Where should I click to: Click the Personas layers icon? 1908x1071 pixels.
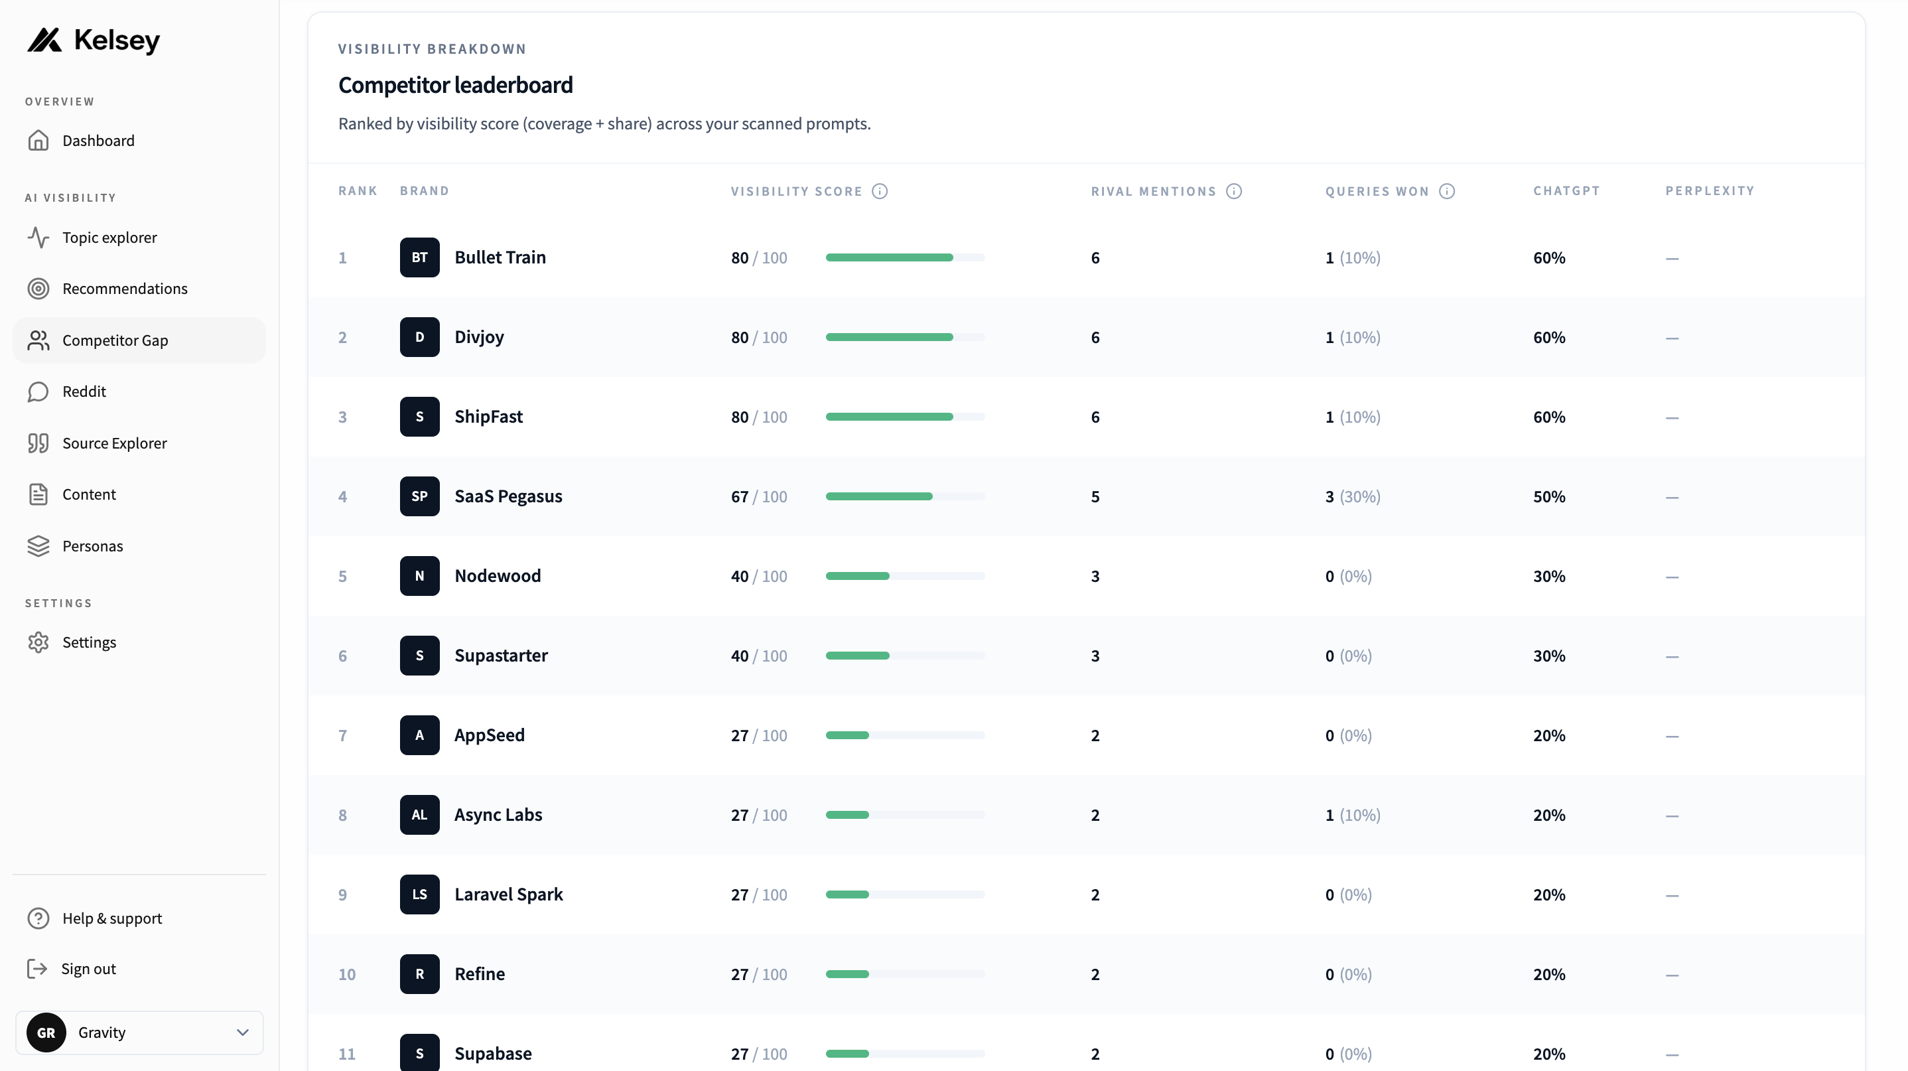pyautogui.click(x=38, y=547)
